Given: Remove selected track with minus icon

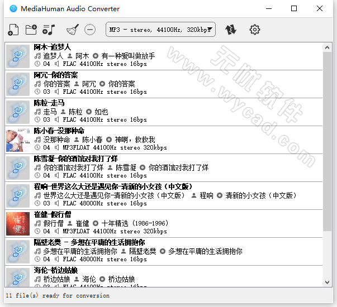Looking at the screenshot, I should [90, 30].
